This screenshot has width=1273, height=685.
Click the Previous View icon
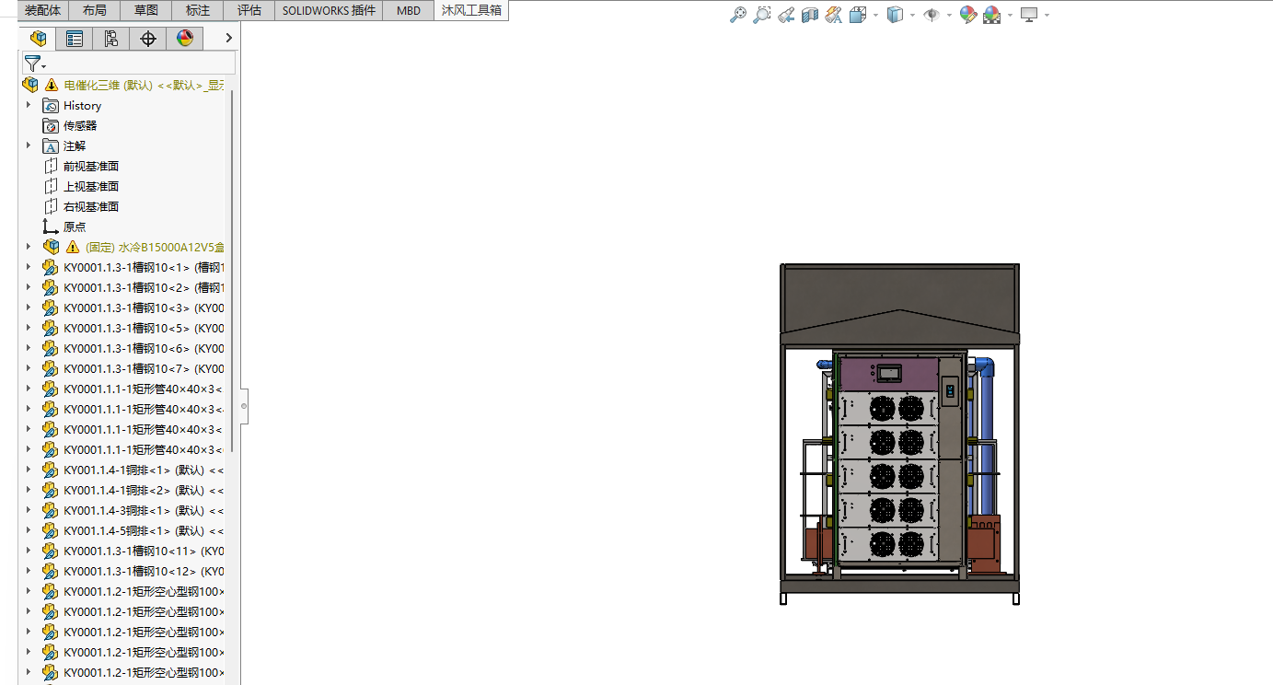pyautogui.click(x=785, y=15)
